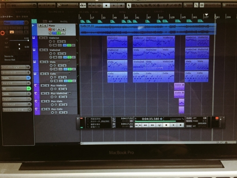Viewport: 237px width, 178px height.
Task: Play from the floating transport panel
Action: (x=173, y=125)
